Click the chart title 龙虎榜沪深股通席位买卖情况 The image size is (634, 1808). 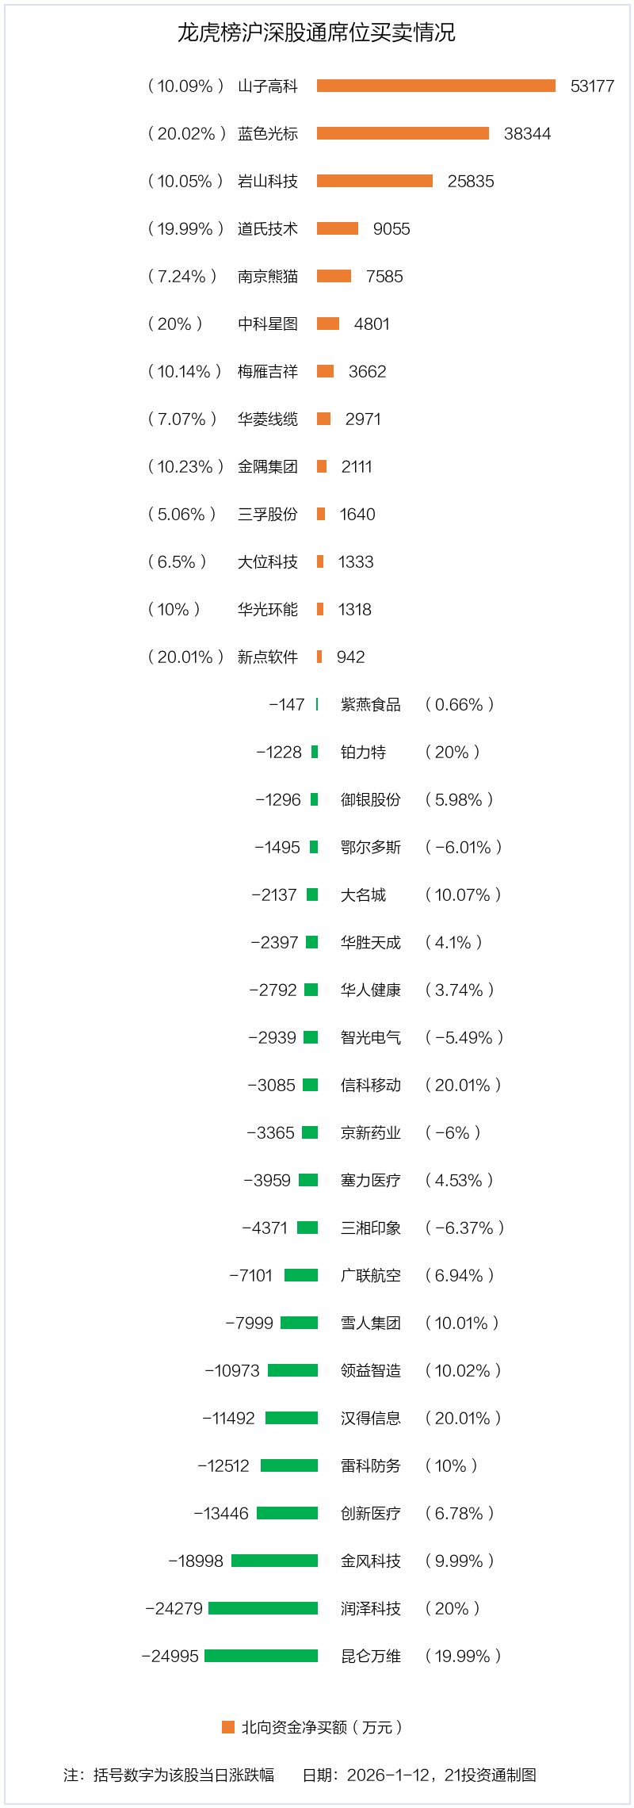pos(316,33)
